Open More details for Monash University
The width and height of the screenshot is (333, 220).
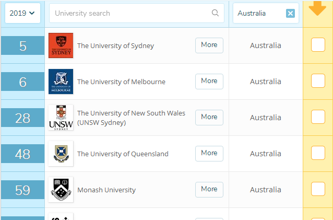209,189
